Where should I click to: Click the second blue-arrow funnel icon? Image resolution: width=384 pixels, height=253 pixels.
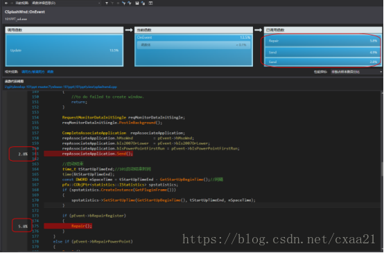click(130, 3)
